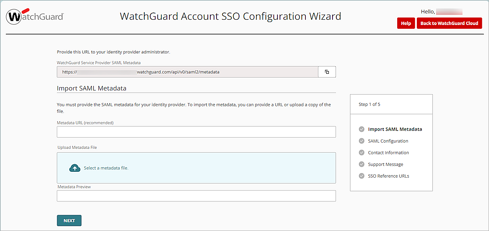Select the SAML Configuration step

click(388, 141)
